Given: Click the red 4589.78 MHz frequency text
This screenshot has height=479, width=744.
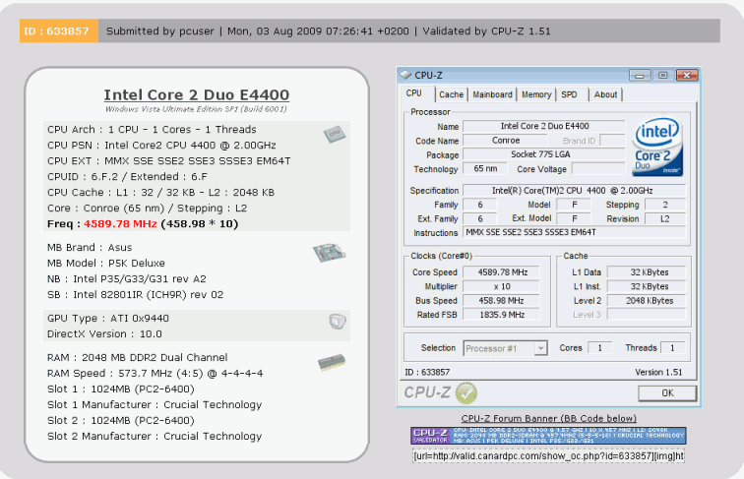Looking at the screenshot, I should pyautogui.click(x=120, y=224).
